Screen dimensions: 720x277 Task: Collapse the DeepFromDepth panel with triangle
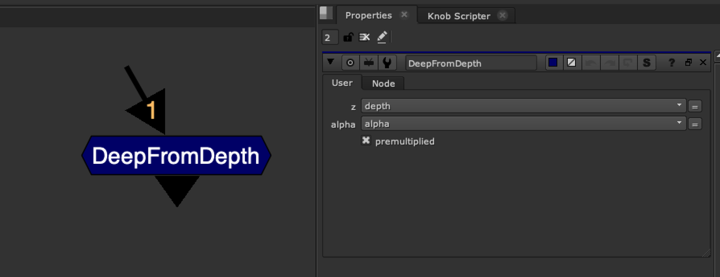tap(331, 62)
